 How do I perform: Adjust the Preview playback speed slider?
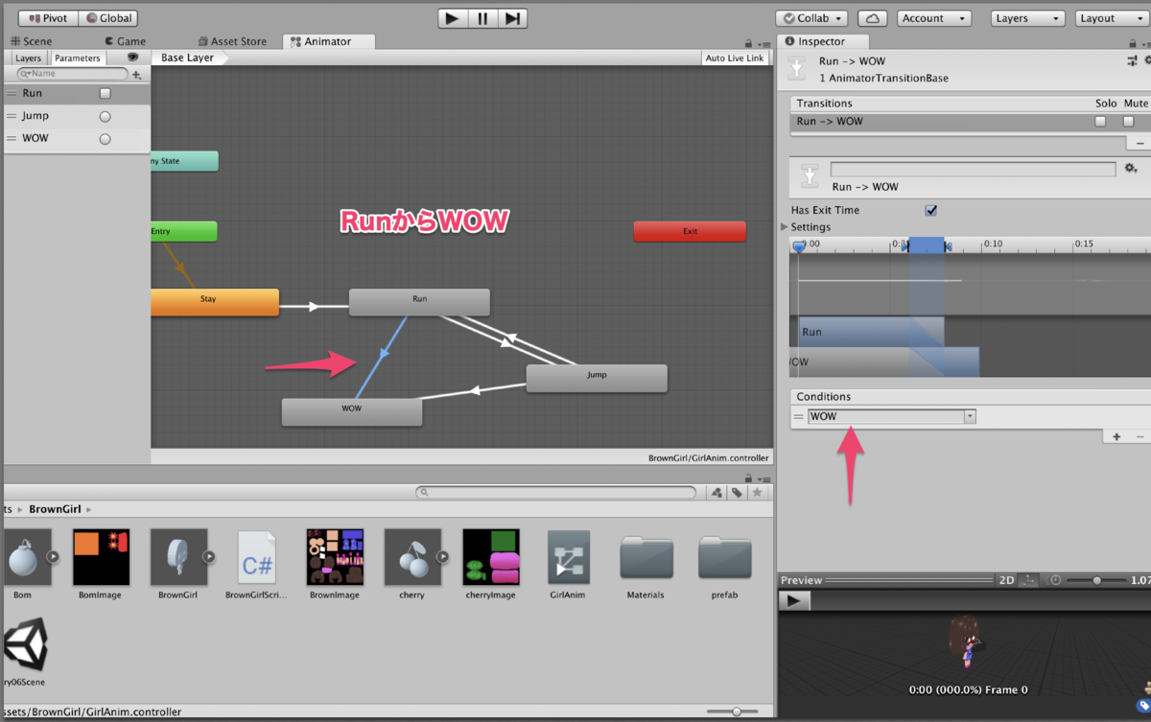1095,580
